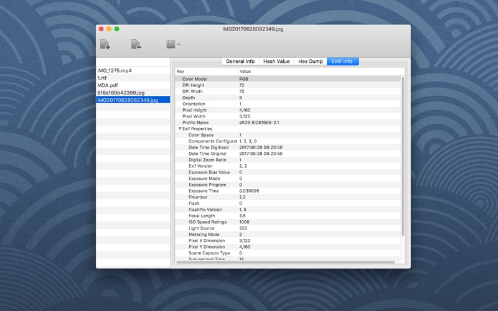The height and width of the screenshot is (311, 498).
Task: Select the Focal Length row
Action: pos(288,216)
